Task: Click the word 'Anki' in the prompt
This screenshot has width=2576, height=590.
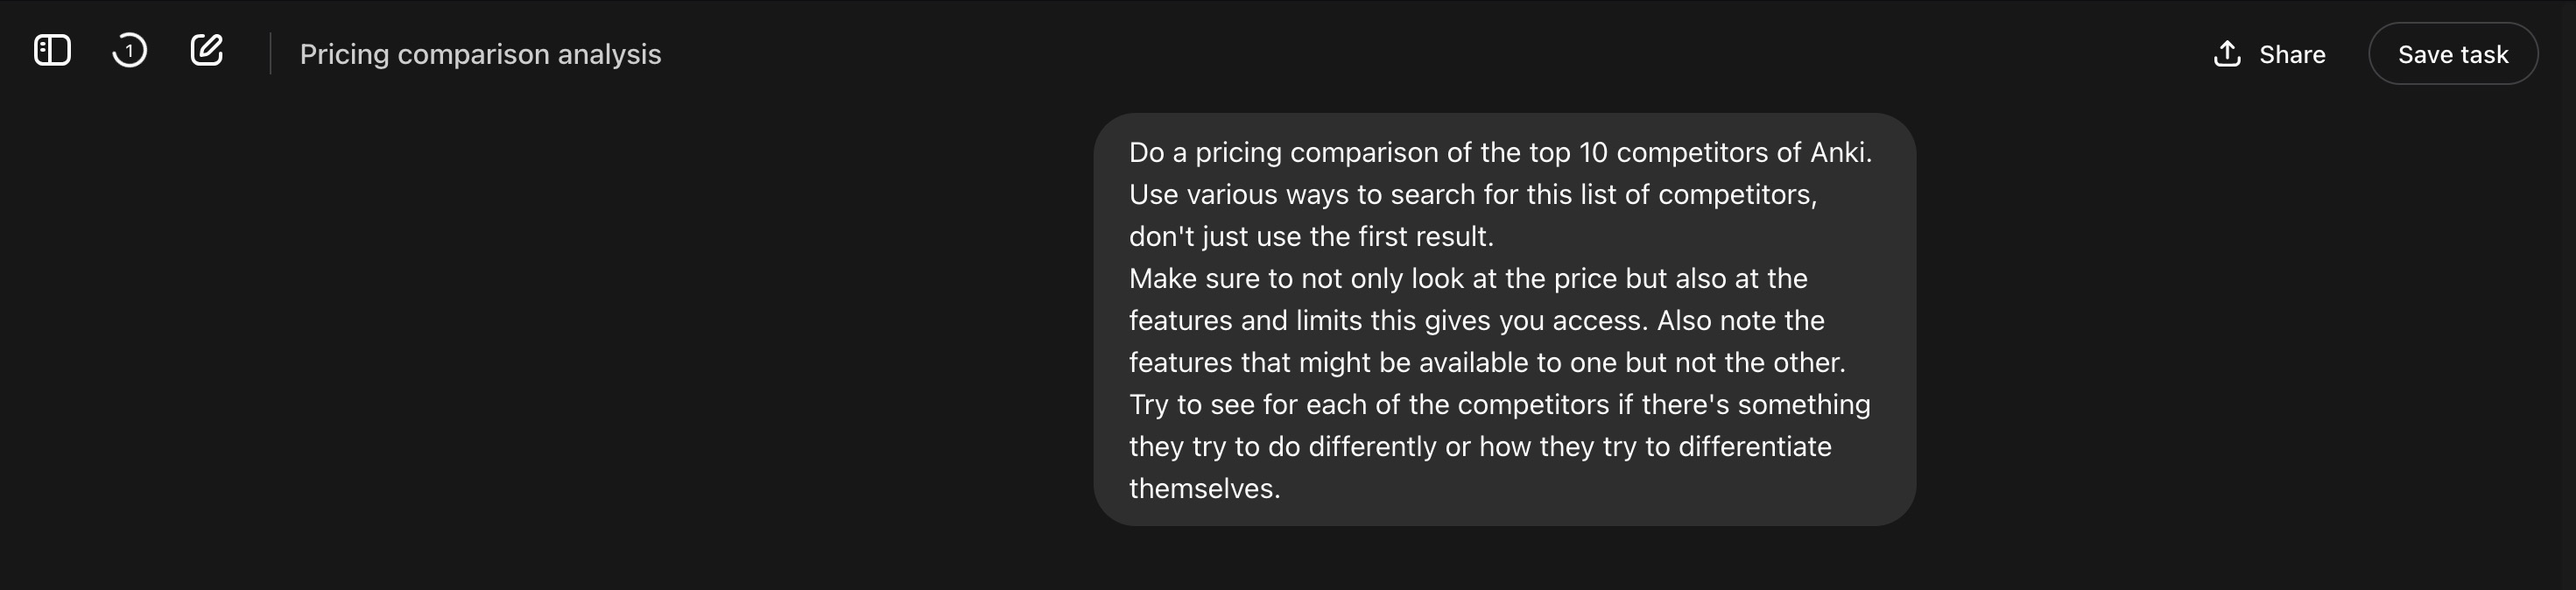Action: click(1837, 152)
